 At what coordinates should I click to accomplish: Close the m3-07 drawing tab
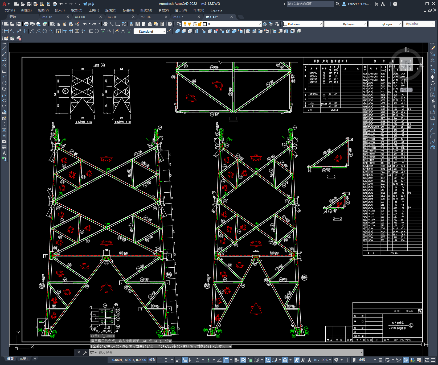[199, 17]
